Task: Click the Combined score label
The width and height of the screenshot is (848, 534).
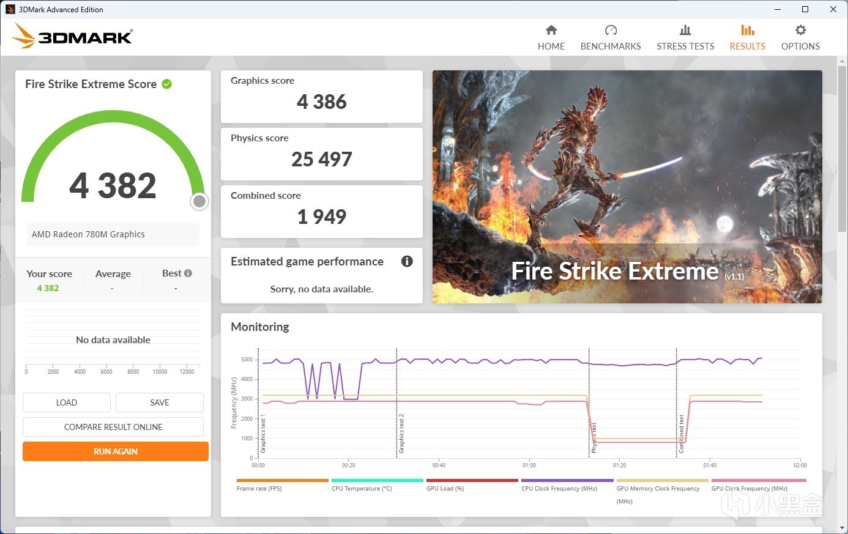Action: pos(266,195)
